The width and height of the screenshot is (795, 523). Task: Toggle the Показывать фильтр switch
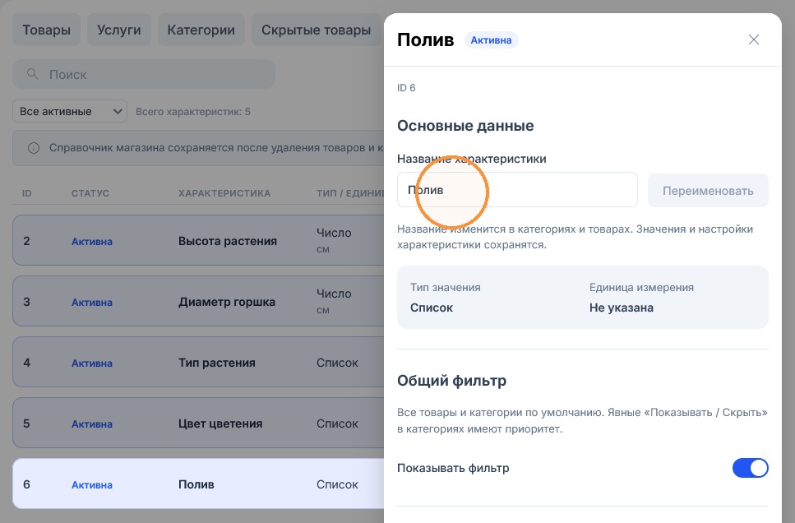pos(750,468)
